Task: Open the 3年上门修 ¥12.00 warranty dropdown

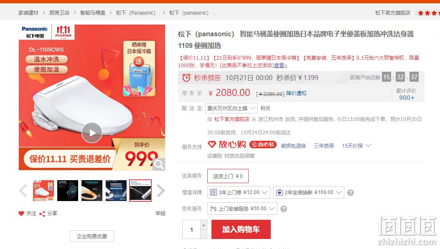Action: click(239, 192)
